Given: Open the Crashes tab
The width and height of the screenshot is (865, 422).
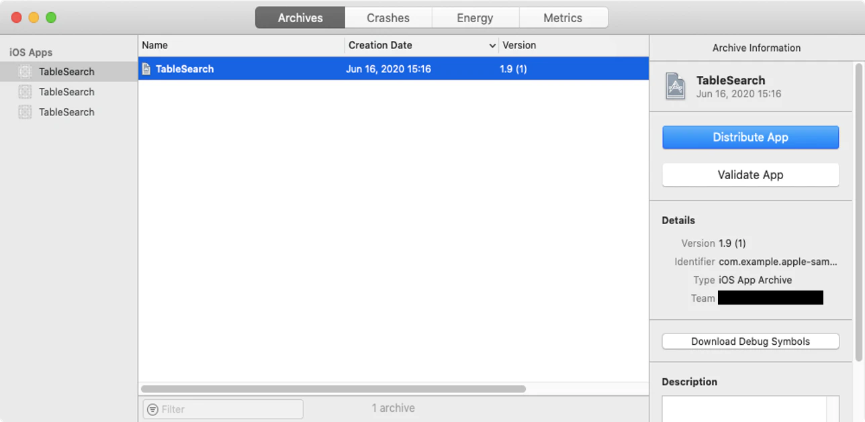Looking at the screenshot, I should click(388, 18).
